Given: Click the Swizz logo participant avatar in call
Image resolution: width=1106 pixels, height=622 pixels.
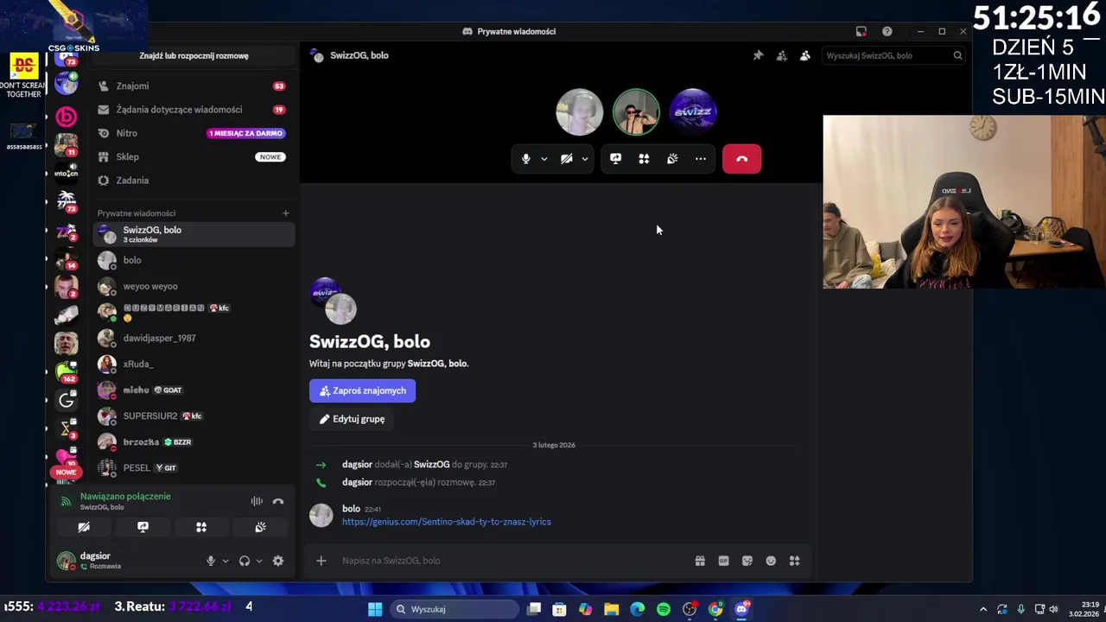Looking at the screenshot, I should [x=693, y=111].
